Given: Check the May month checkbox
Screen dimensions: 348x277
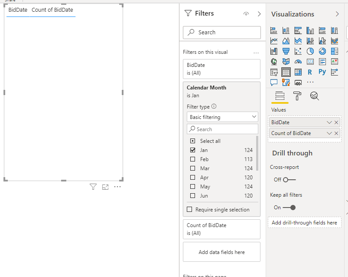Looking at the screenshot, I should coord(193,187).
